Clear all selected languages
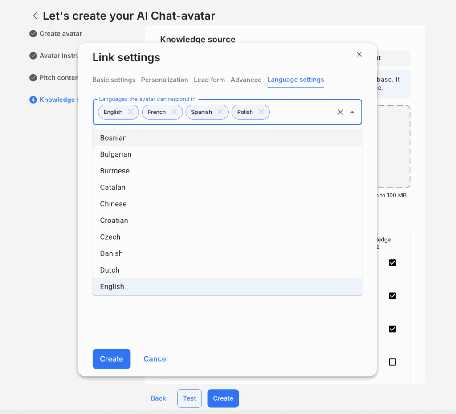This screenshot has width=456, height=414. click(340, 112)
